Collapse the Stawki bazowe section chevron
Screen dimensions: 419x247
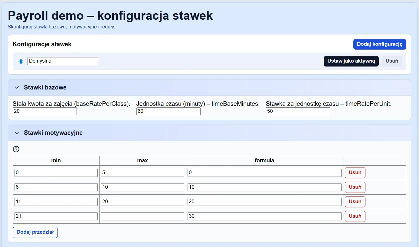[x=17, y=88]
